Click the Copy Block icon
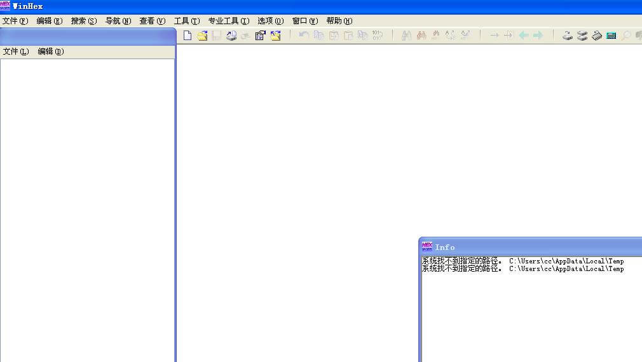Image resolution: width=642 pixels, height=362 pixels. coord(318,35)
